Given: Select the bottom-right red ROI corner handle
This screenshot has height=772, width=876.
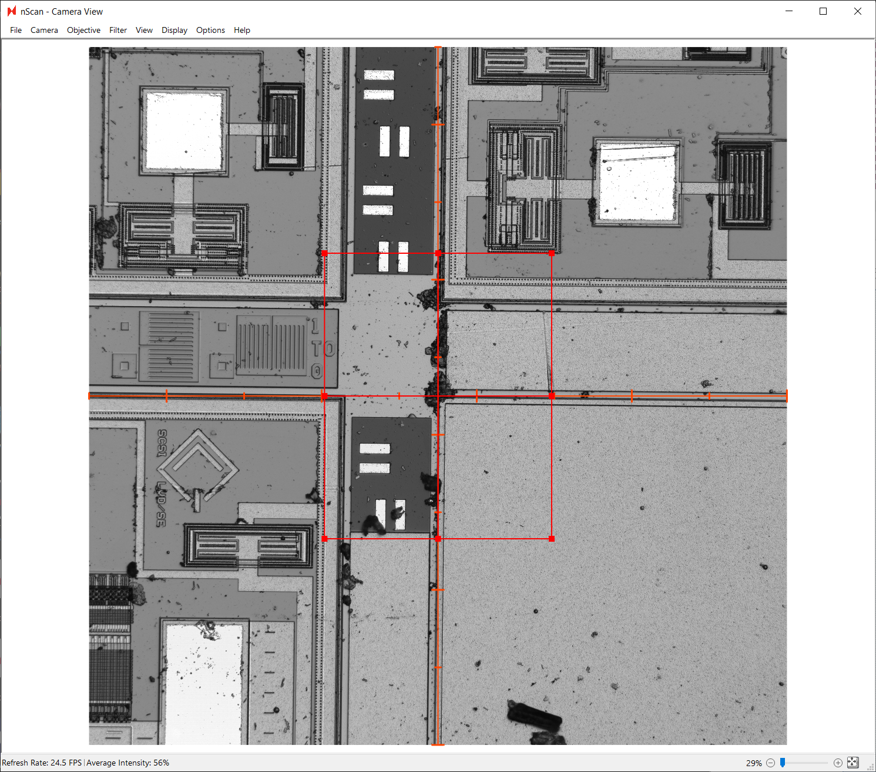Looking at the screenshot, I should pyautogui.click(x=551, y=538).
